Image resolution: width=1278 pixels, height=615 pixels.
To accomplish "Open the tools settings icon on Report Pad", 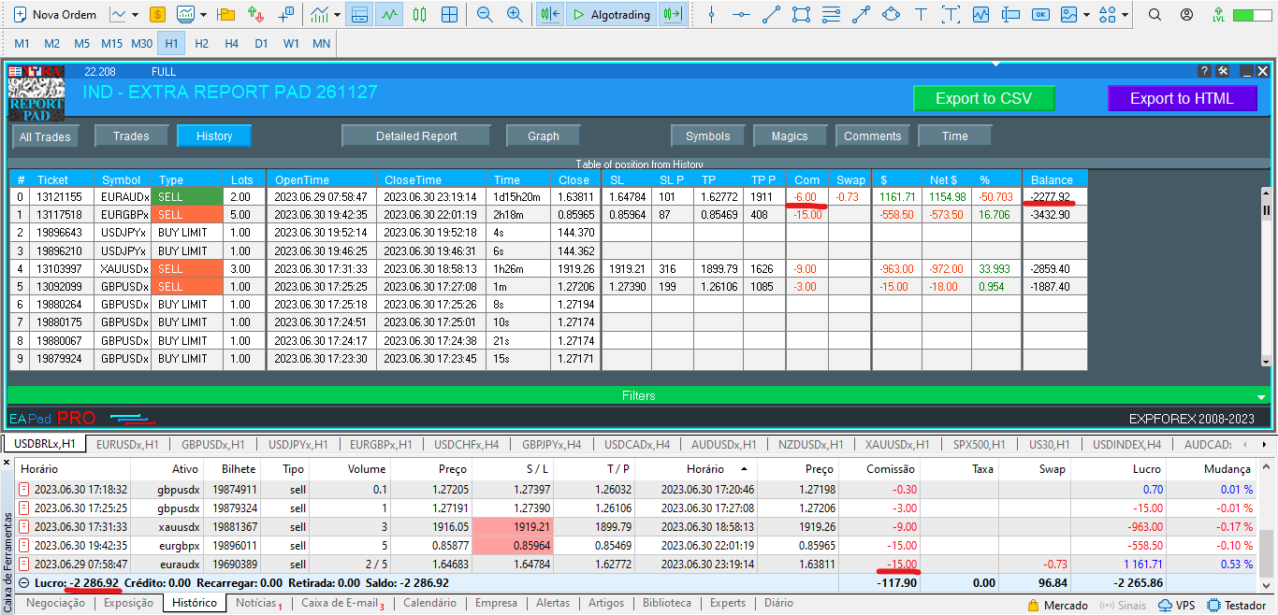I will coord(1222,71).
